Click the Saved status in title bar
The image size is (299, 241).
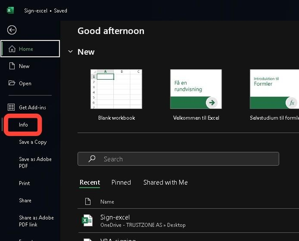pyautogui.click(x=60, y=11)
